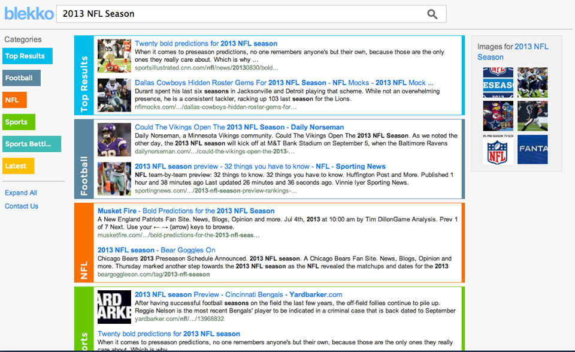This screenshot has height=352, width=575.
Task: Click the blekko logo
Action: pyautogui.click(x=29, y=14)
